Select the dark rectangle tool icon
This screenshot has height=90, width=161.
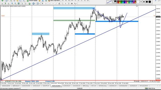(x=72, y=3)
